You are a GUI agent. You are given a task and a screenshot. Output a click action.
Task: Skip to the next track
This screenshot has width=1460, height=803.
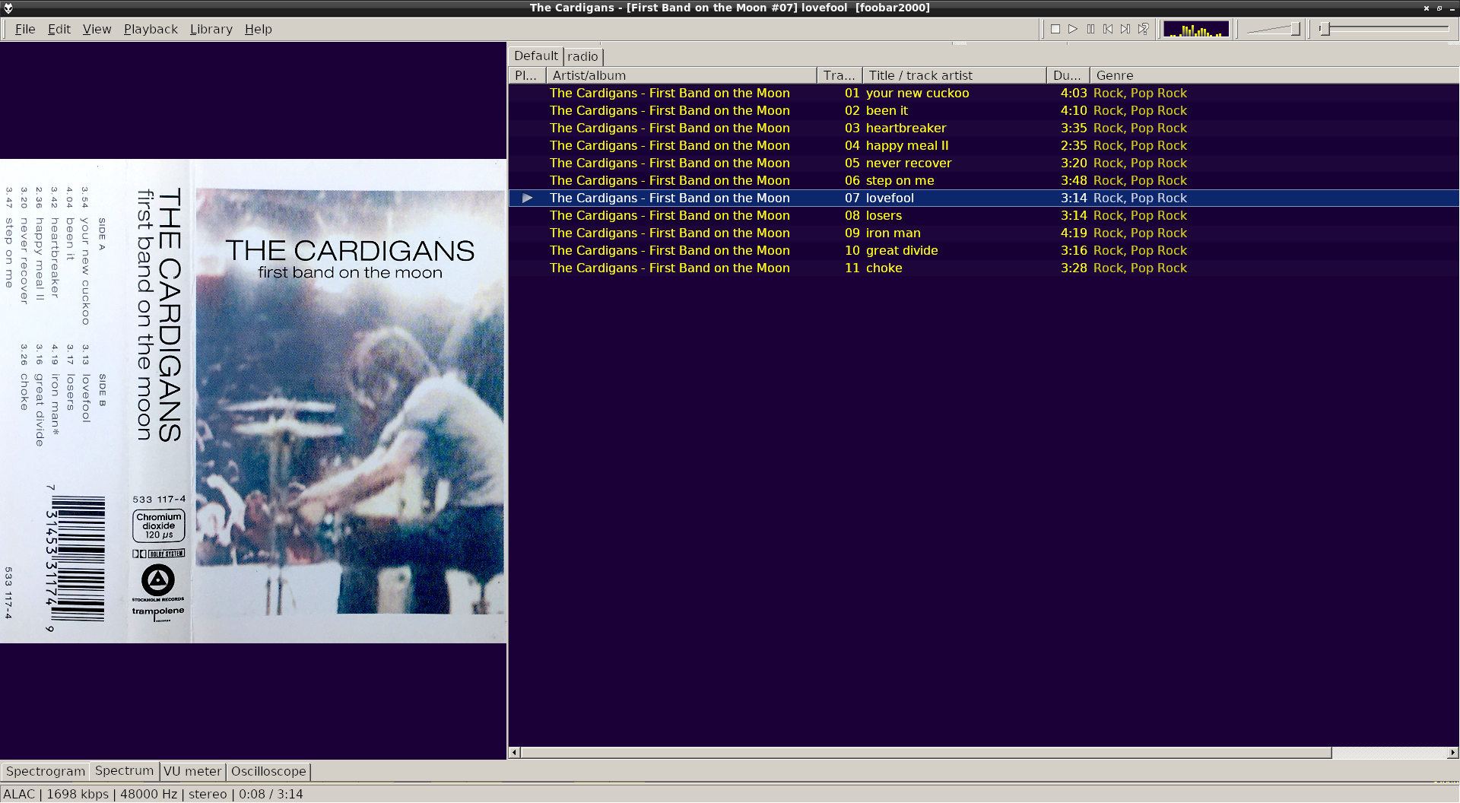1125,29
